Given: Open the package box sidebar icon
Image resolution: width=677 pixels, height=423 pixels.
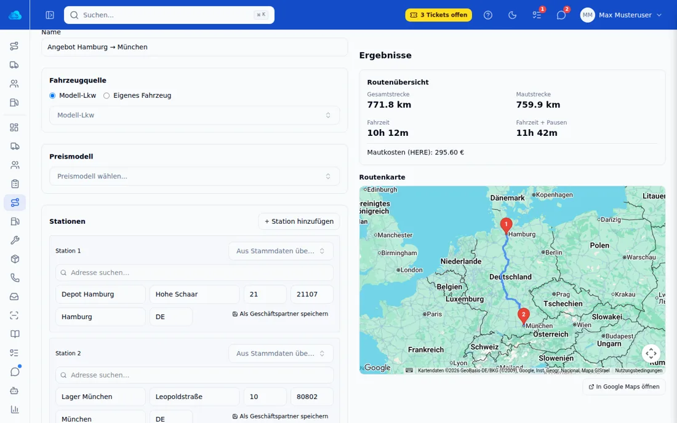Looking at the screenshot, I should point(15,259).
